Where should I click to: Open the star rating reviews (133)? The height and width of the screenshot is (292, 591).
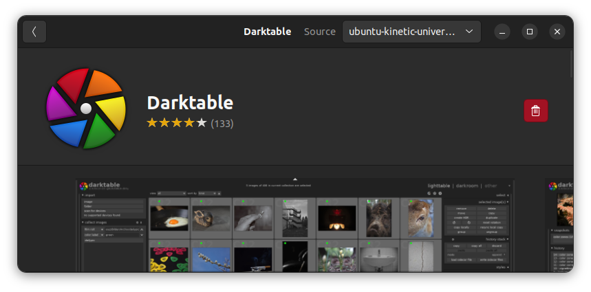190,123
